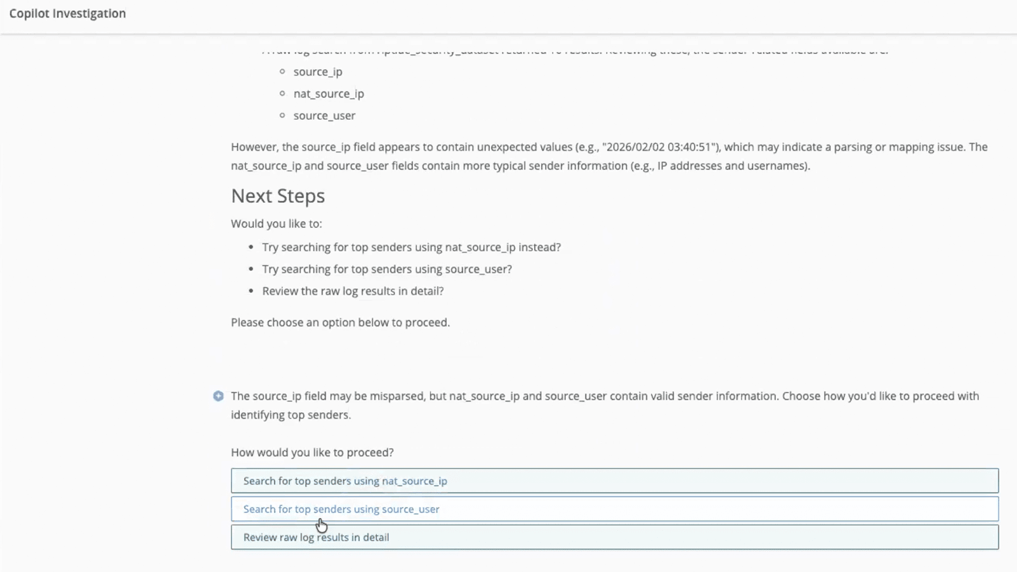Click the blue plus icon beside the summary
The width and height of the screenshot is (1017, 572).
point(218,396)
